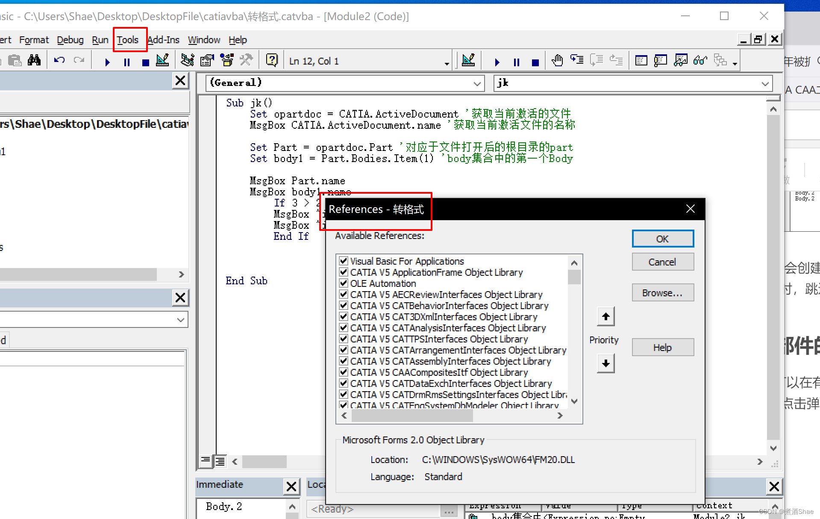820x519 pixels.
Task: Open the Window menu
Action: (x=204, y=40)
